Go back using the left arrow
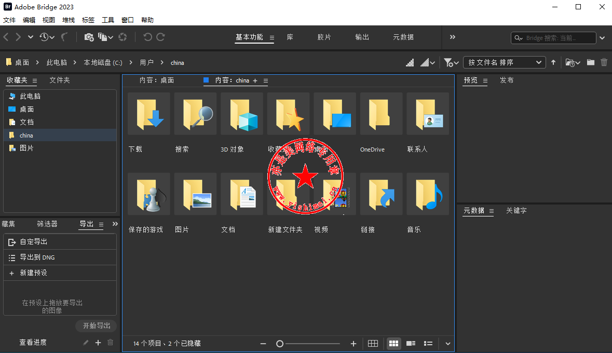The width and height of the screenshot is (612, 353). [x=6, y=37]
